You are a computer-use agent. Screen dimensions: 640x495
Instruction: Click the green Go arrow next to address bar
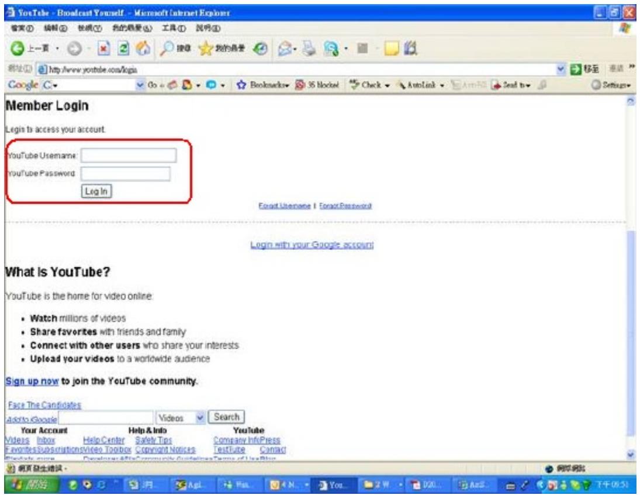click(576, 69)
